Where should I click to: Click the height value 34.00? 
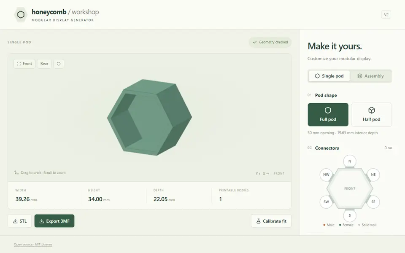(95, 199)
